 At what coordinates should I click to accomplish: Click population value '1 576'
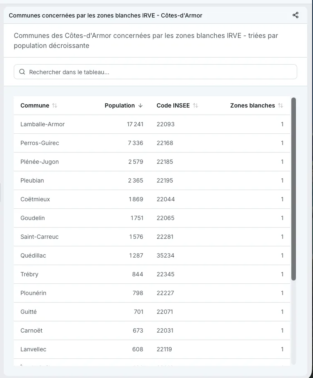tap(136, 237)
